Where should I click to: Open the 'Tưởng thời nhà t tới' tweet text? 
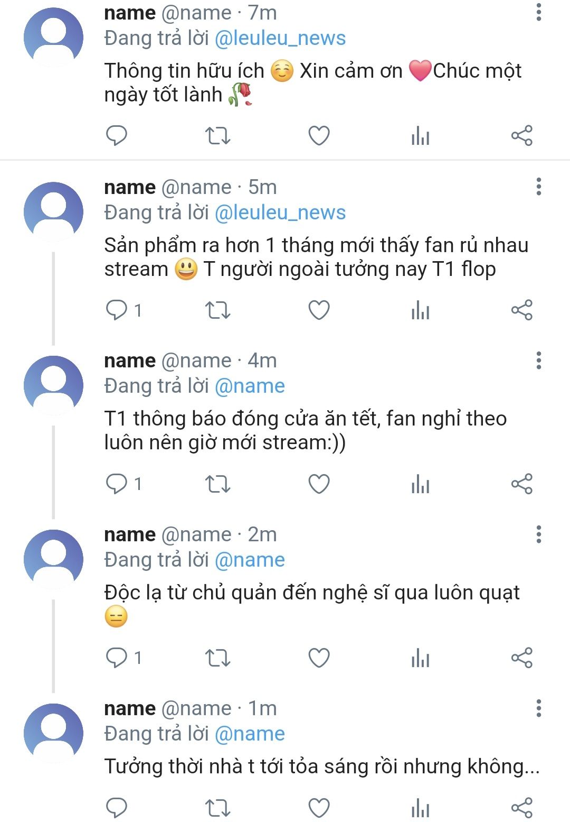click(321, 766)
